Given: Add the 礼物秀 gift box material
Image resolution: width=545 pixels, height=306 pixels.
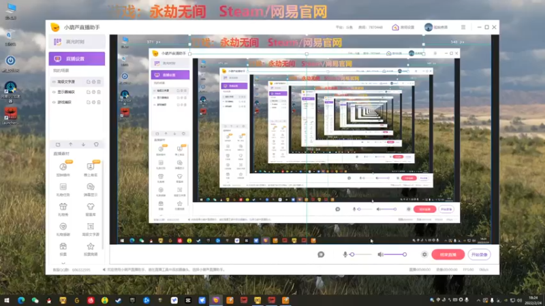Looking at the screenshot, I should point(63,209).
